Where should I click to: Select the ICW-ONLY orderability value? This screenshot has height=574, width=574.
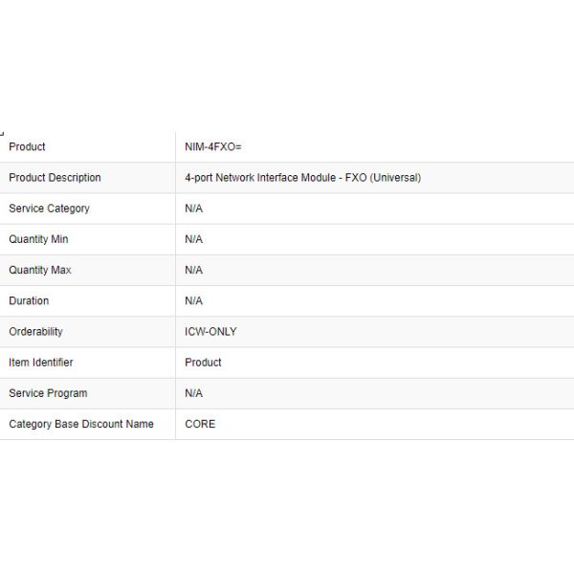point(210,332)
